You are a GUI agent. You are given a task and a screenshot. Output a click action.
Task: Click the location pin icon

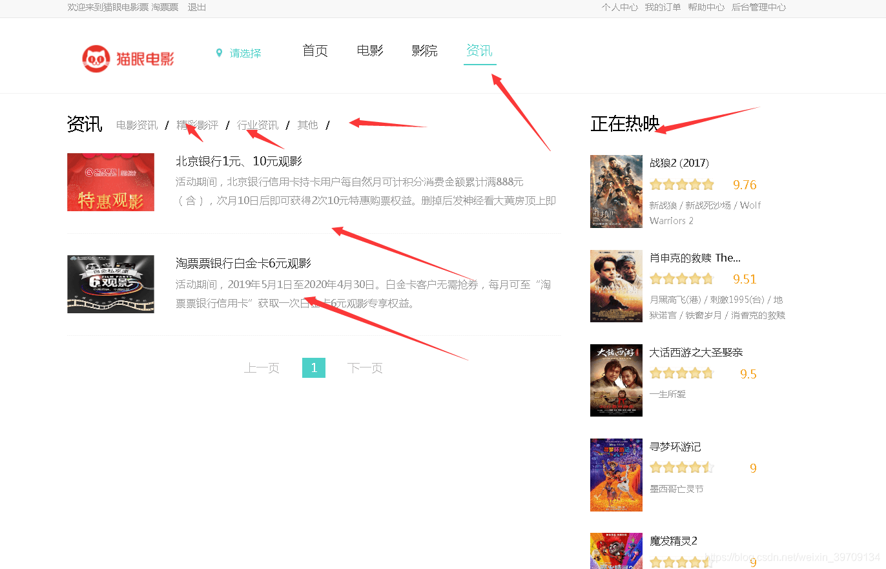(219, 53)
